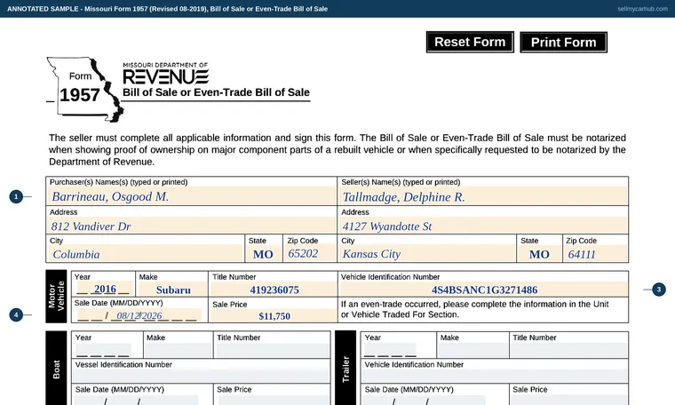
Task: Click the VIN field 4S4BSANC1G3271486
Action: (x=484, y=290)
